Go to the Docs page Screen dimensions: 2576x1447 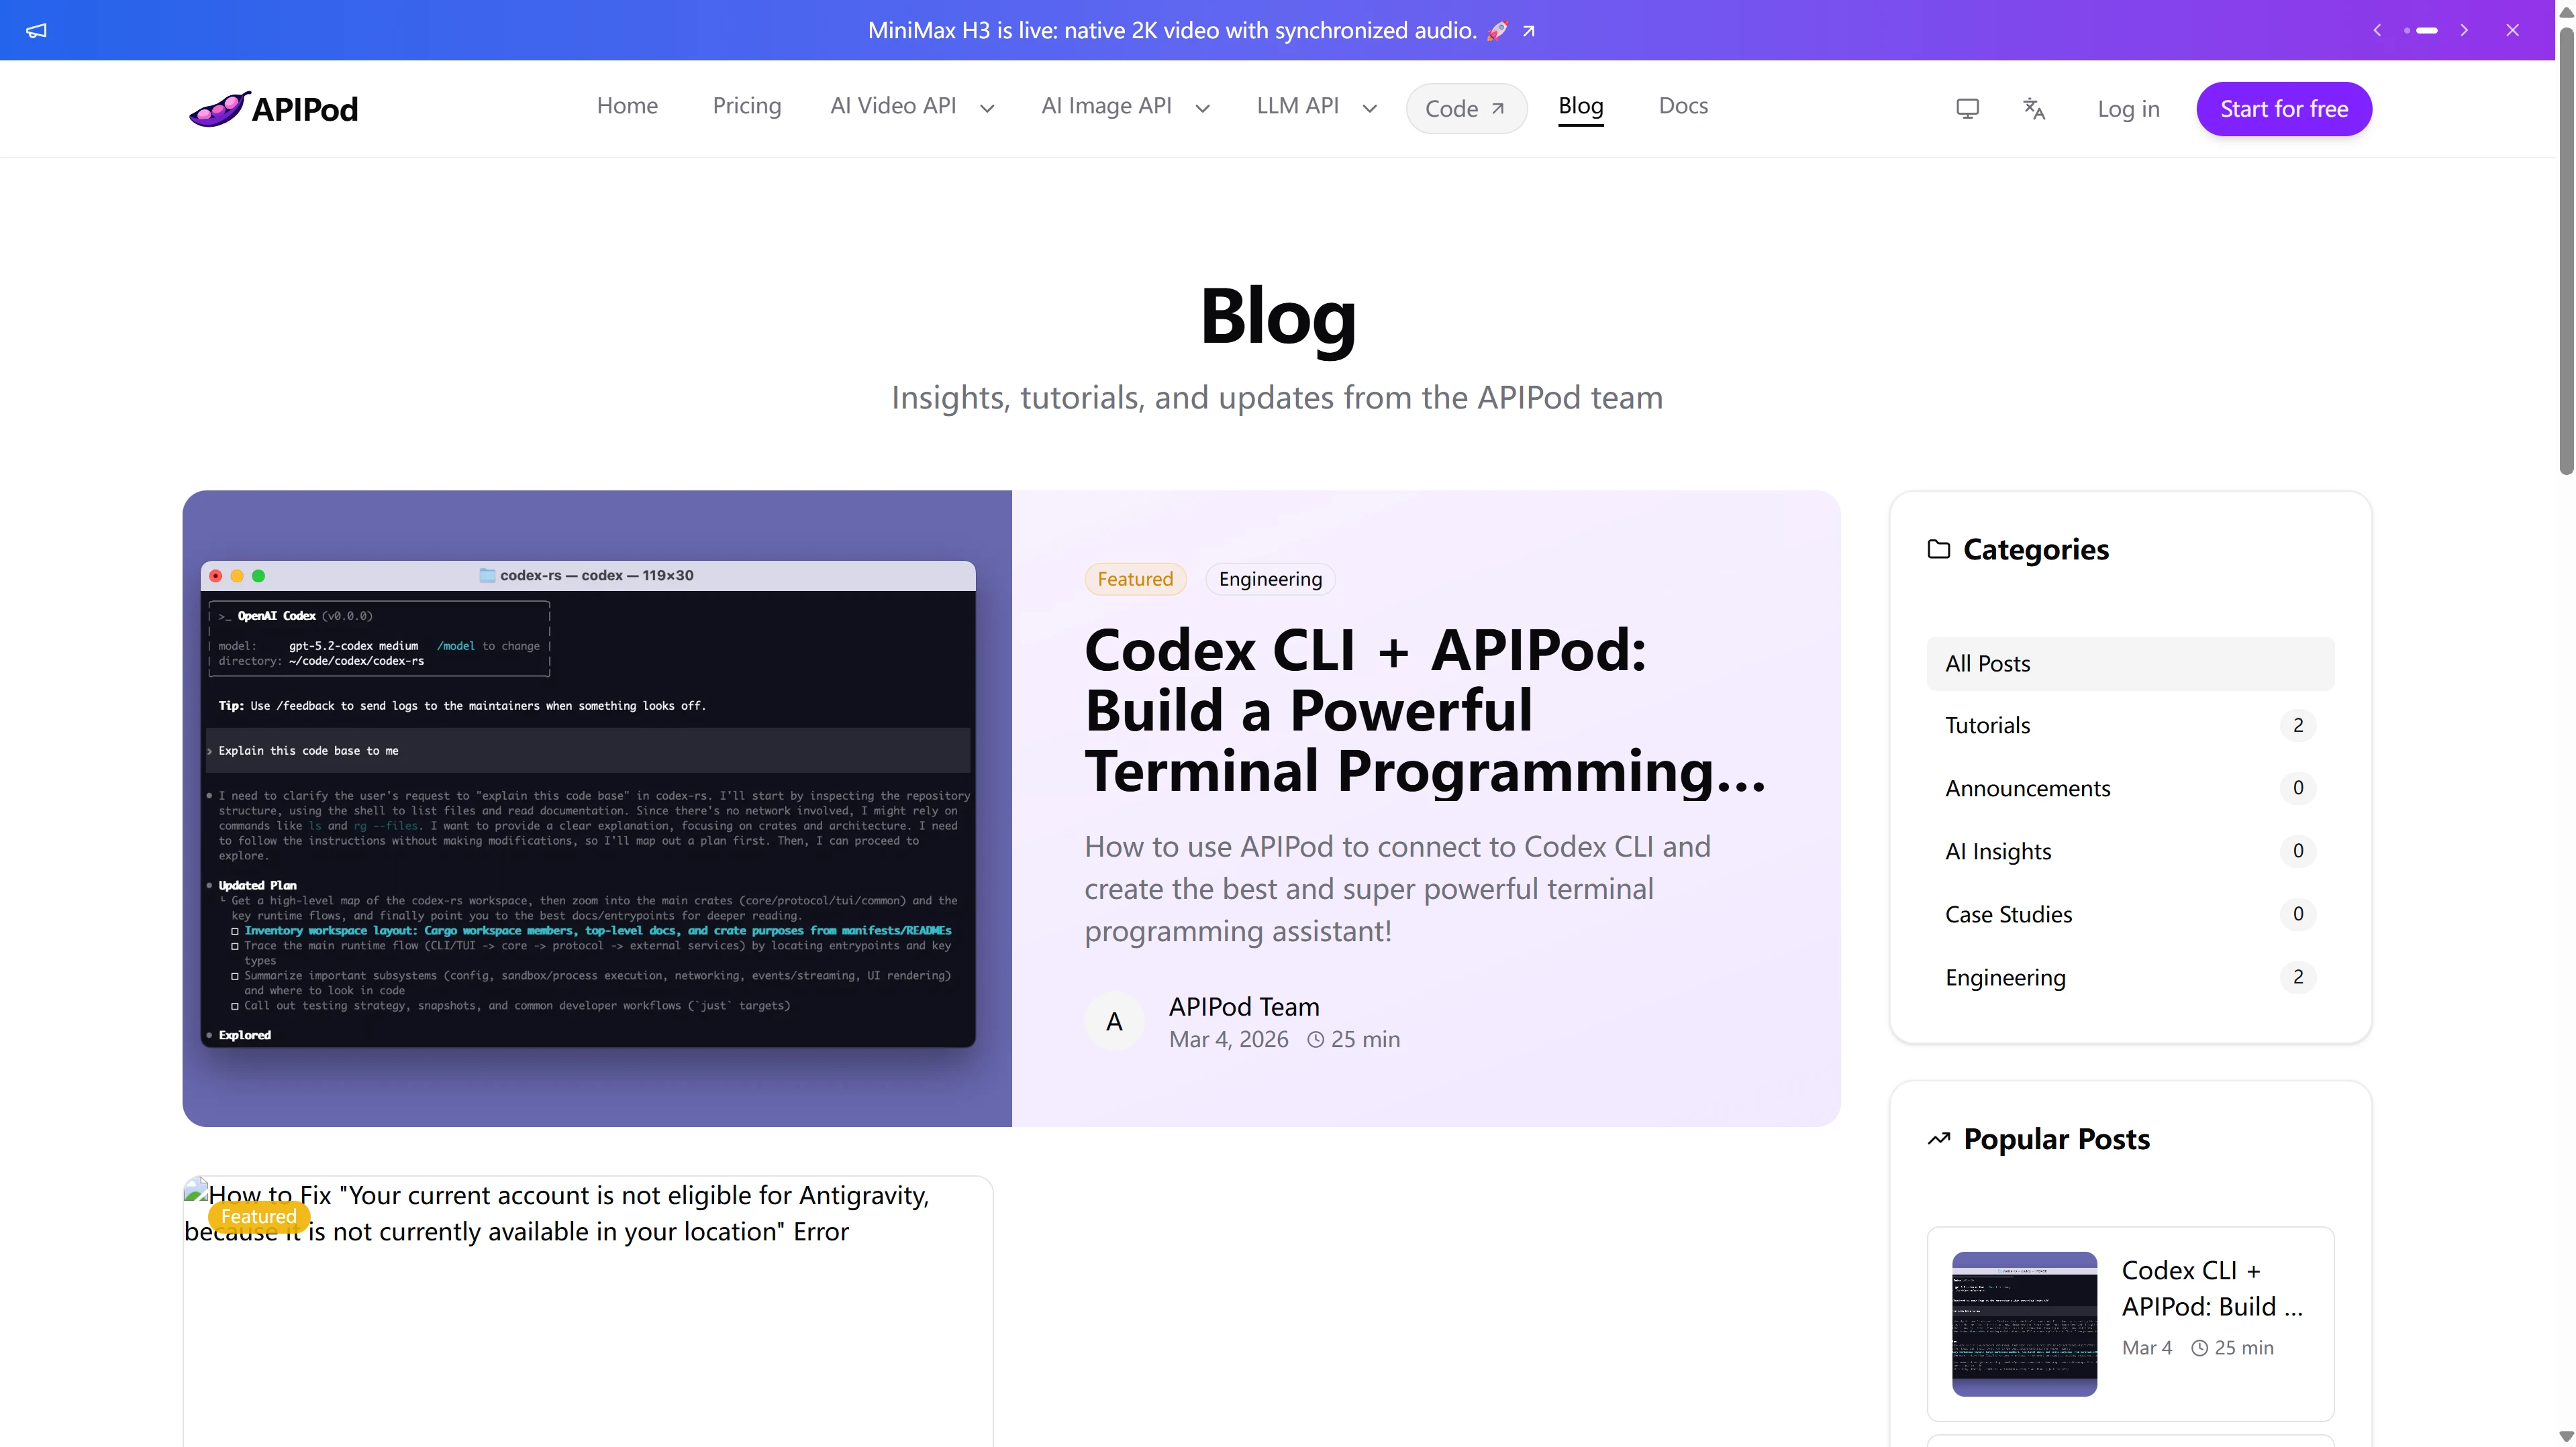[x=1683, y=106]
